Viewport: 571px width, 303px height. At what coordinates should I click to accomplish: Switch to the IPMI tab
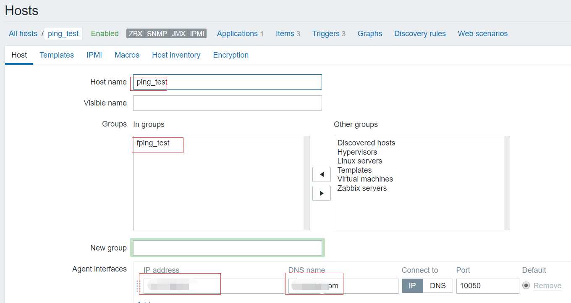(94, 55)
